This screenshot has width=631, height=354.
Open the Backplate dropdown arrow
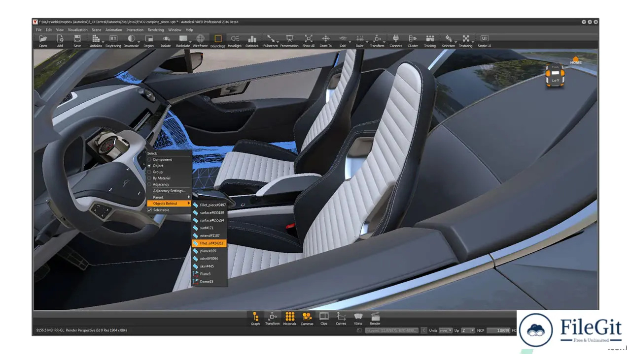190,42
